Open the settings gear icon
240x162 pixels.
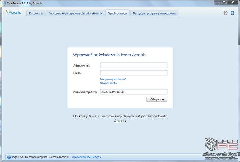tap(225, 13)
